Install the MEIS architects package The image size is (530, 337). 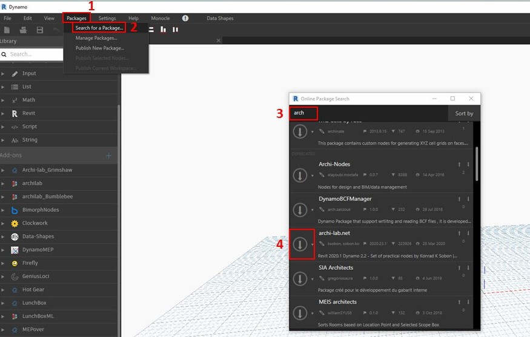tap(300, 313)
